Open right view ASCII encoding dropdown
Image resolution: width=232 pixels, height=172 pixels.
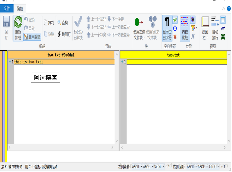pyautogui.click(x=192, y=167)
